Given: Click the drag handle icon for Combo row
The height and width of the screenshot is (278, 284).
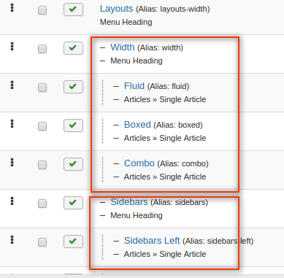Looking at the screenshot, I should pyautogui.click(x=12, y=163).
